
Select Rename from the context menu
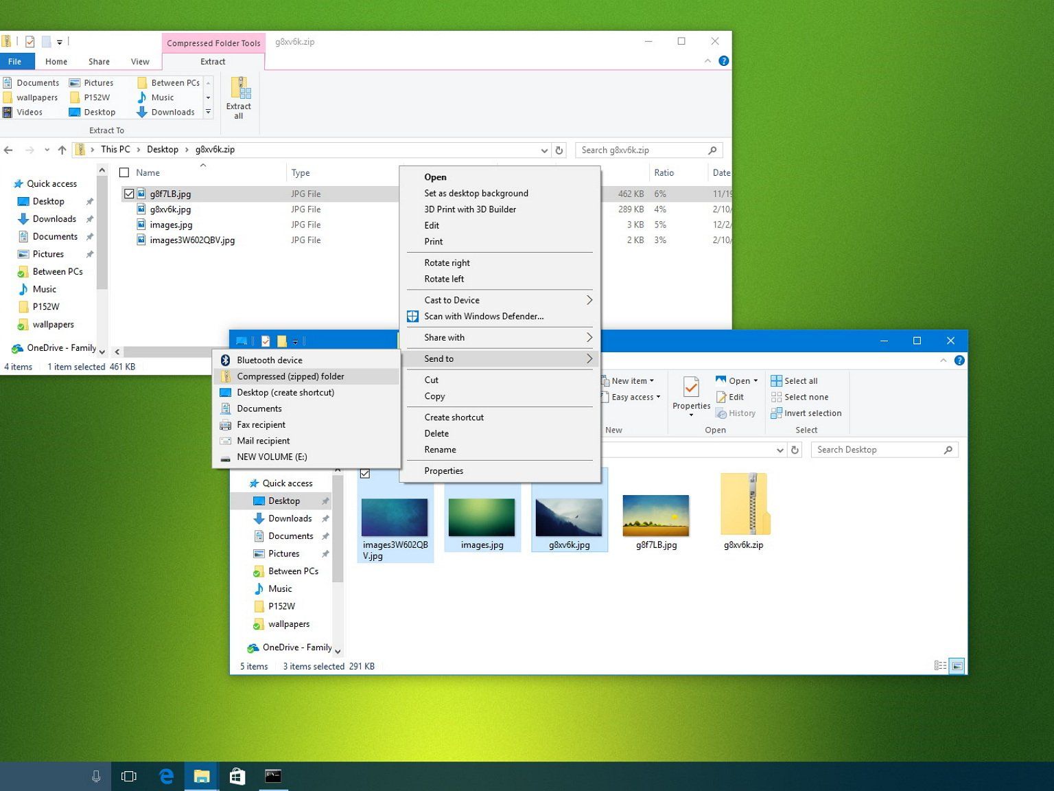(440, 450)
